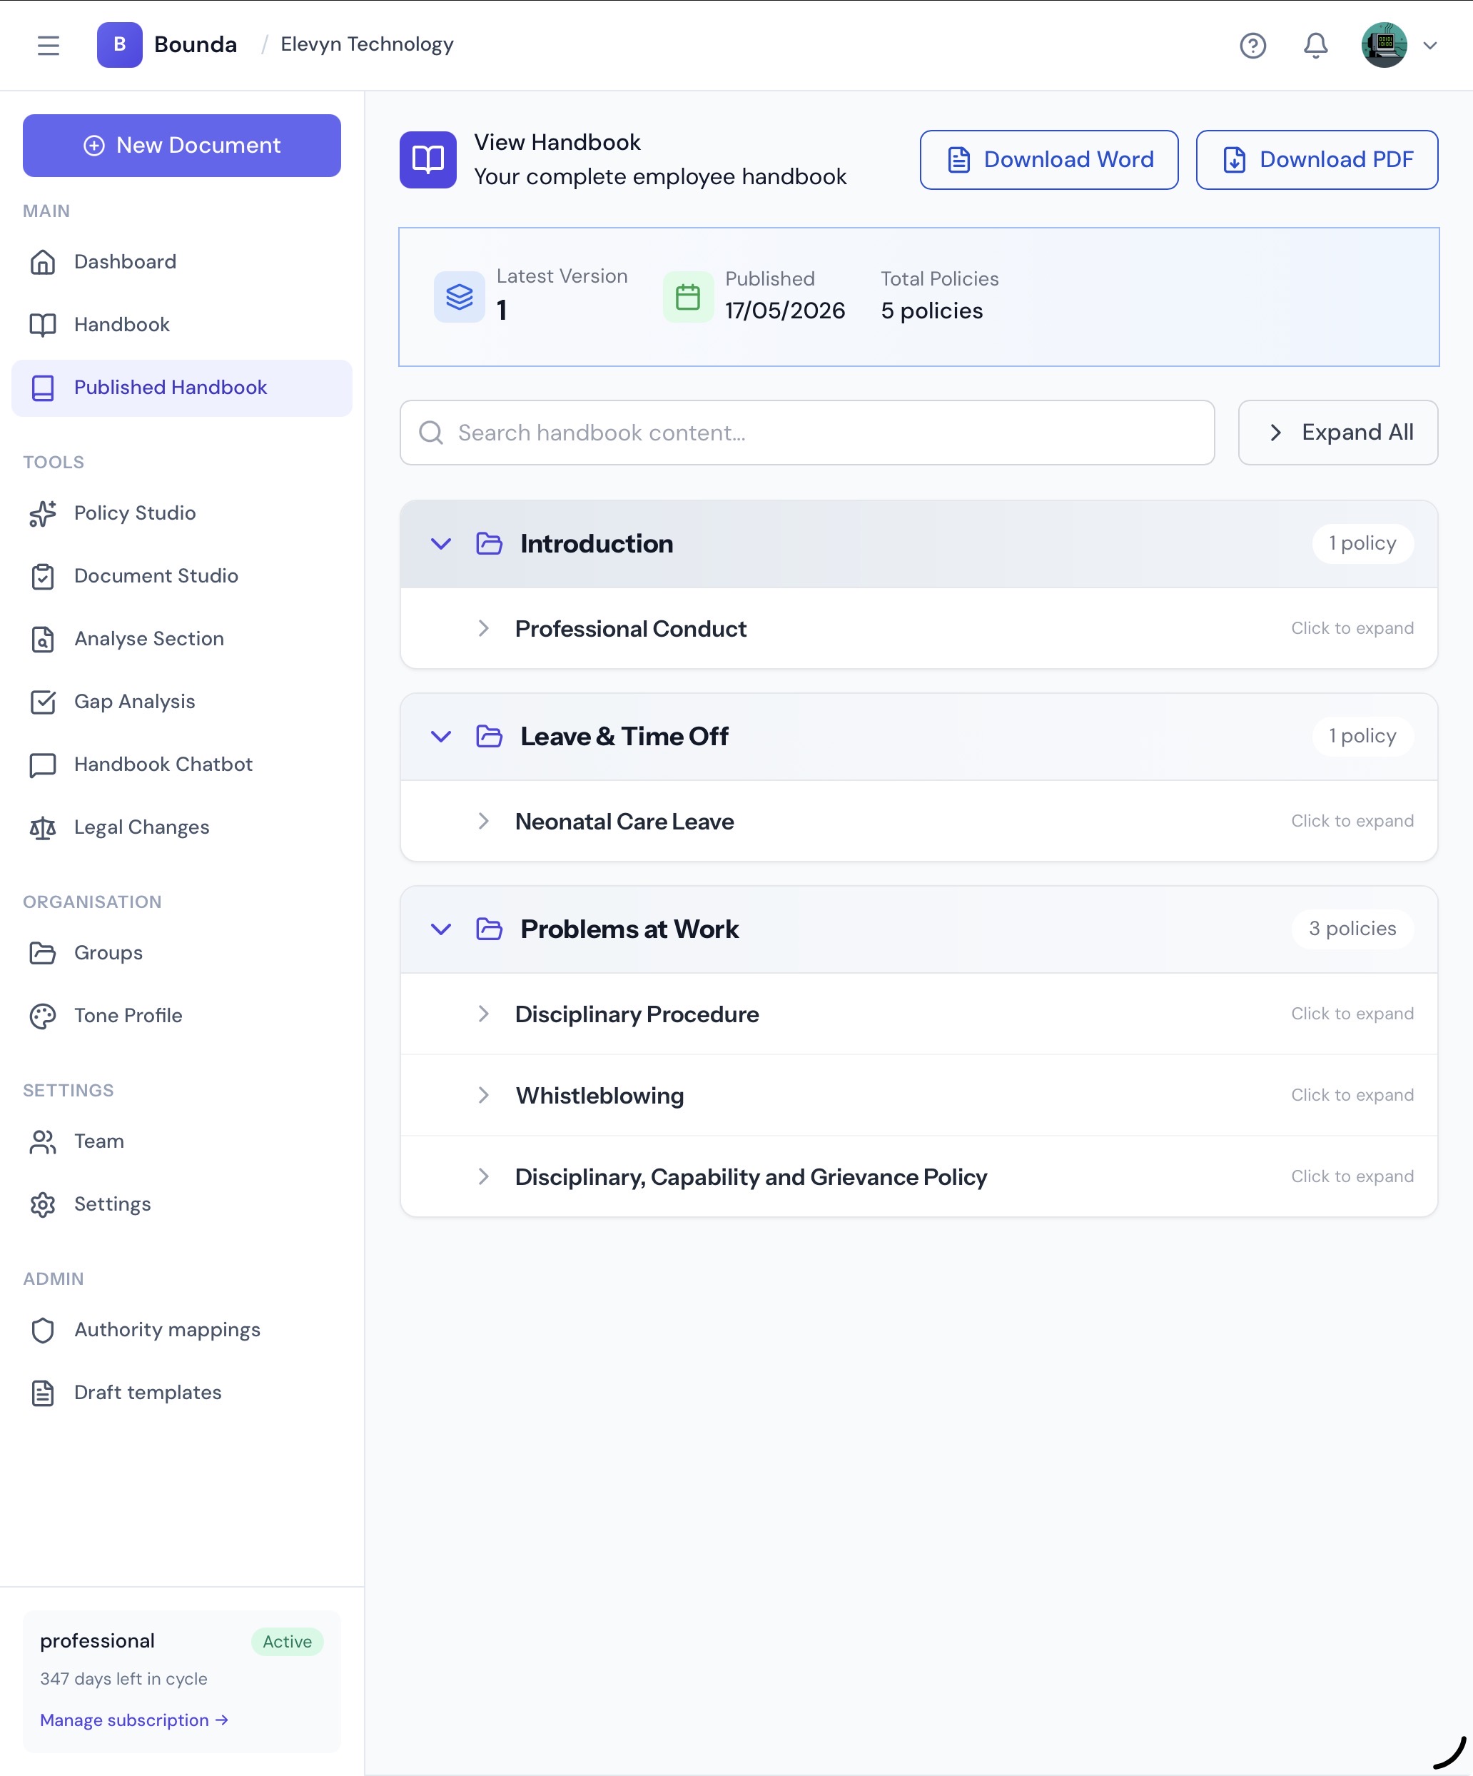Click the Handbook Chatbot message icon

coord(42,765)
